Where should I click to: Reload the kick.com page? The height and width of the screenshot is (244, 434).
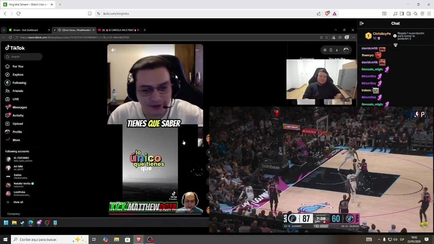pyautogui.click(x=18, y=14)
